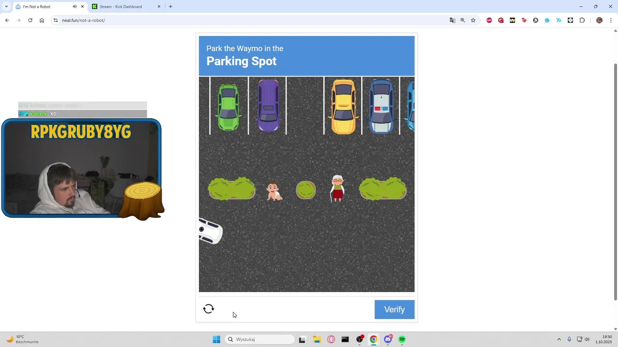Screen dimensions: 618x347
Task: Click the microphone tray icon
Action: [569, 339]
